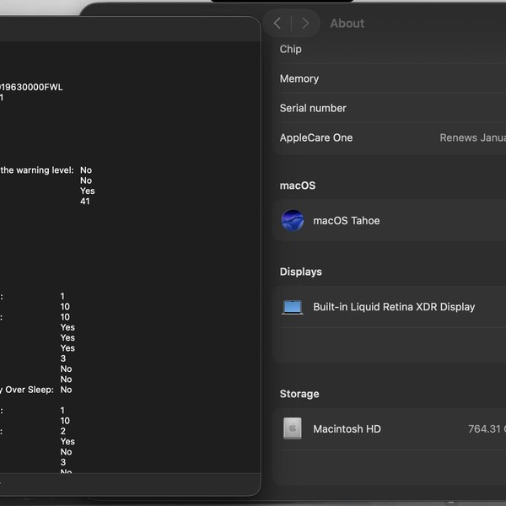Click the serial text ending in 0000FWL

(x=31, y=87)
